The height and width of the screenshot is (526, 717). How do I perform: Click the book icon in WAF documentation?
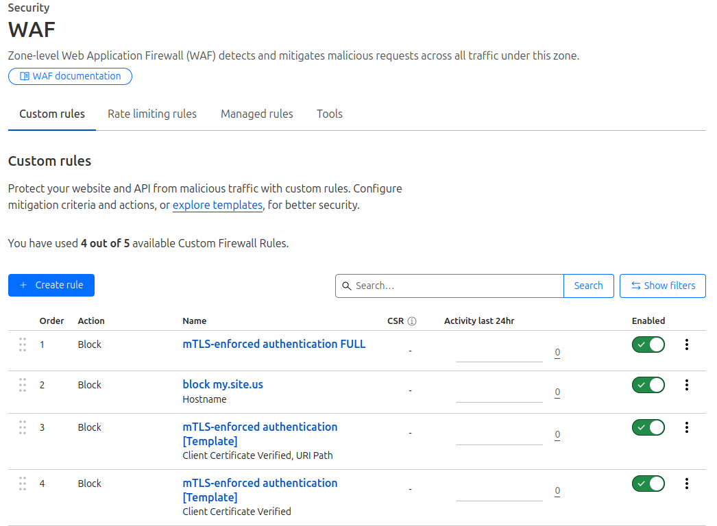25,76
